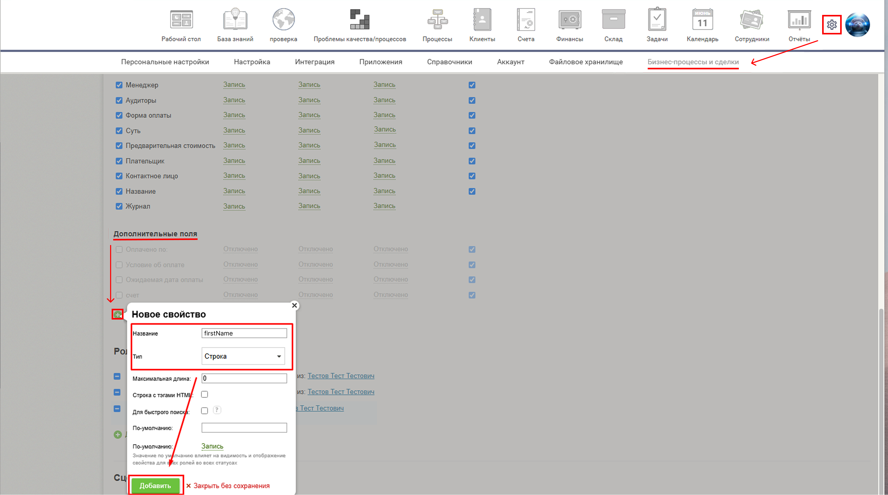
Task: Toggle Для быстрого поиска checkbox
Action: point(205,411)
